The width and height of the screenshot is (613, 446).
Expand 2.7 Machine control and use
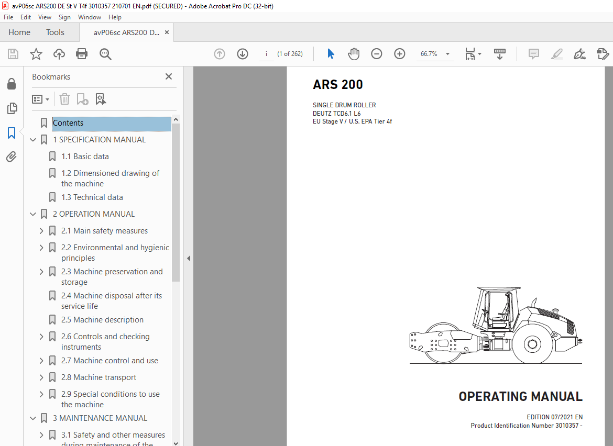[x=41, y=361]
